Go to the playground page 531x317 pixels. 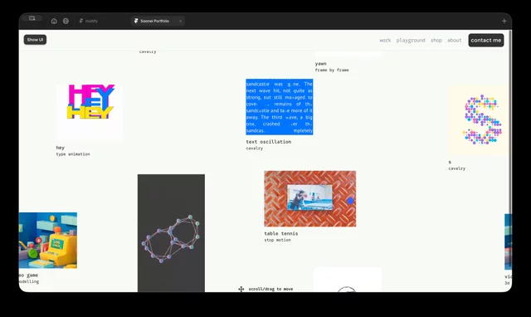[411, 41]
